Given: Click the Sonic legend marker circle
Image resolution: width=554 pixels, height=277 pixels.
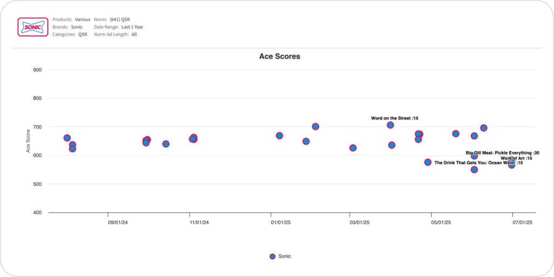Looking at the screenshot, I should pos(273,256).
